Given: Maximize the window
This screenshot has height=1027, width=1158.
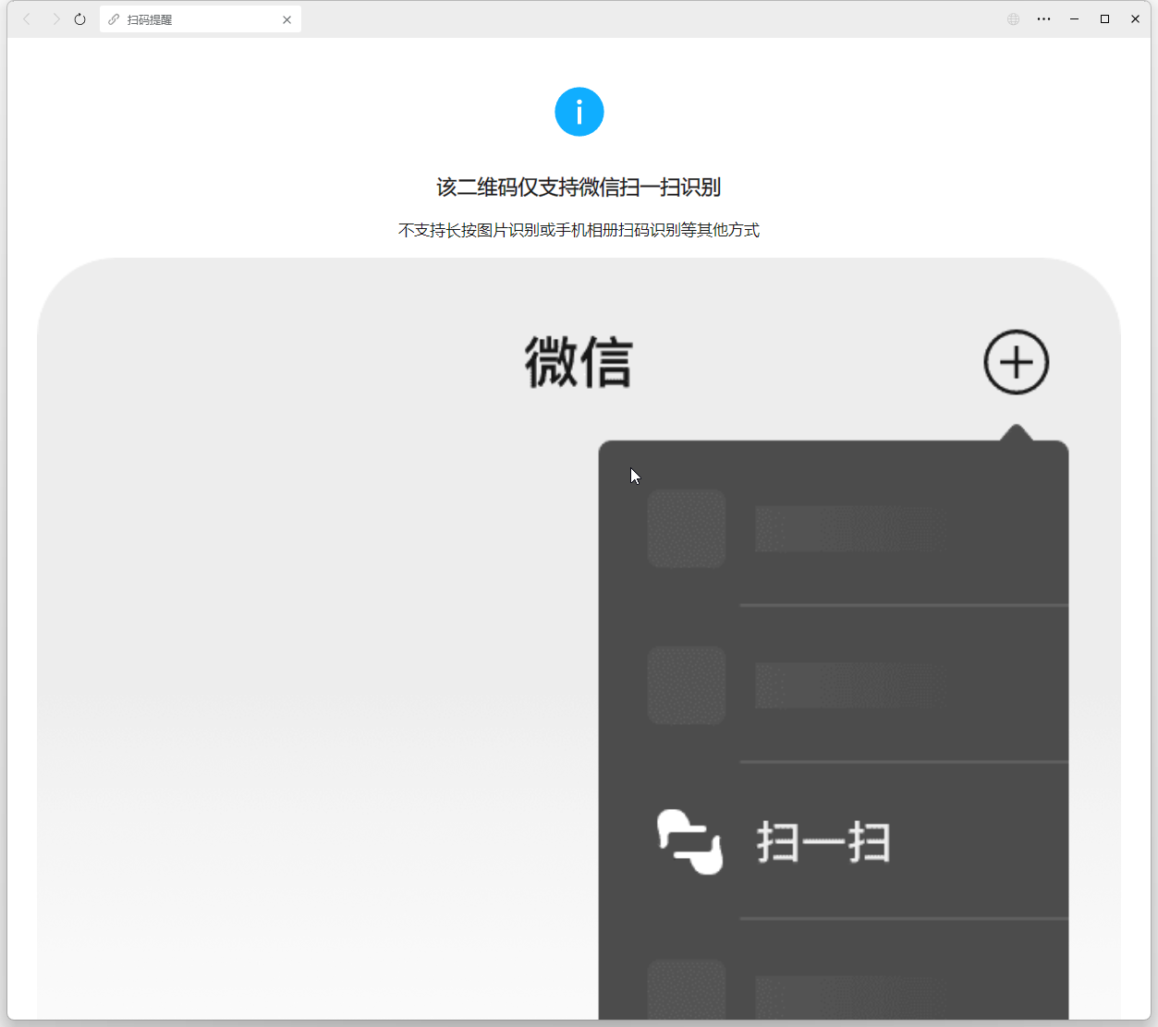Looking at the screenshot, I should tap(1104, 19).
